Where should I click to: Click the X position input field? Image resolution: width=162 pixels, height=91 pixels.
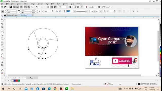11,10
